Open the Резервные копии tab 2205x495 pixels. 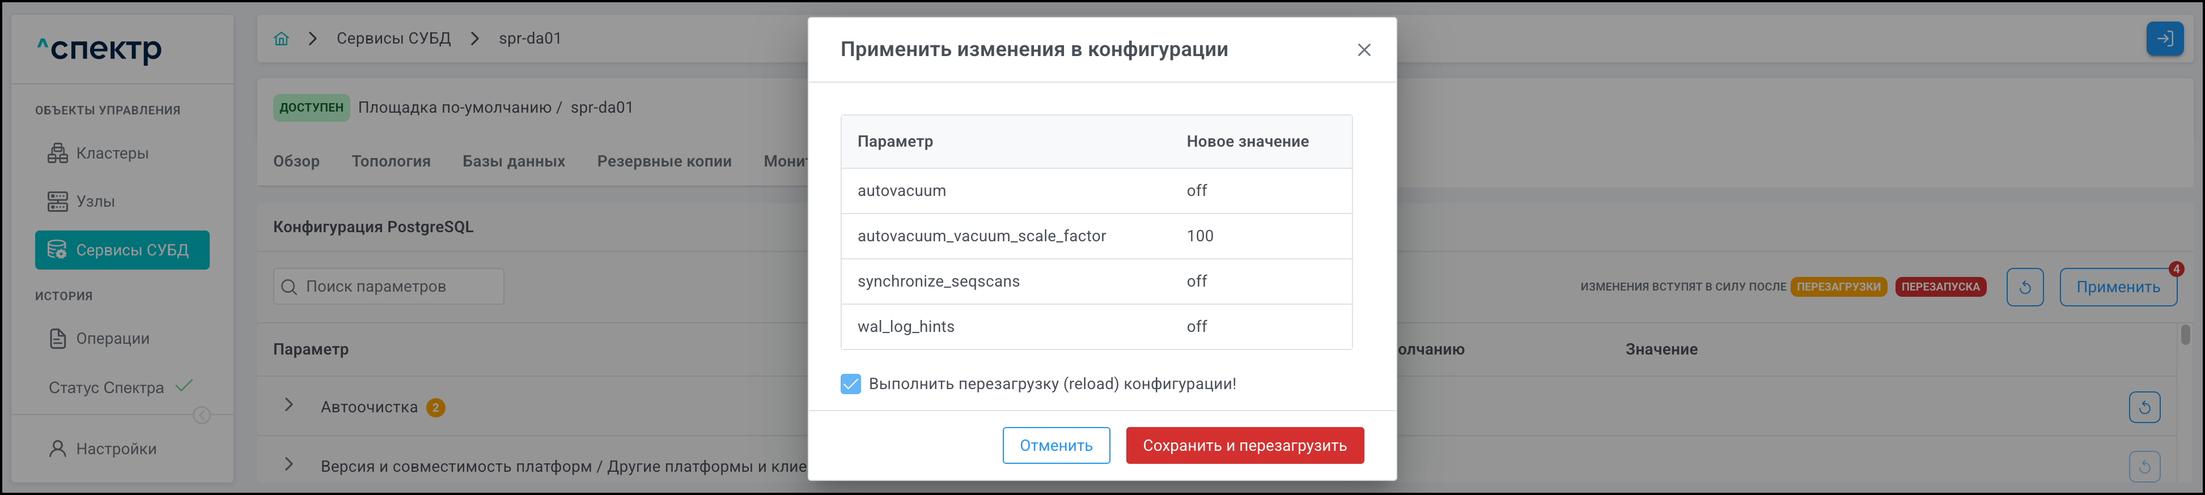(x=663, y=161)
